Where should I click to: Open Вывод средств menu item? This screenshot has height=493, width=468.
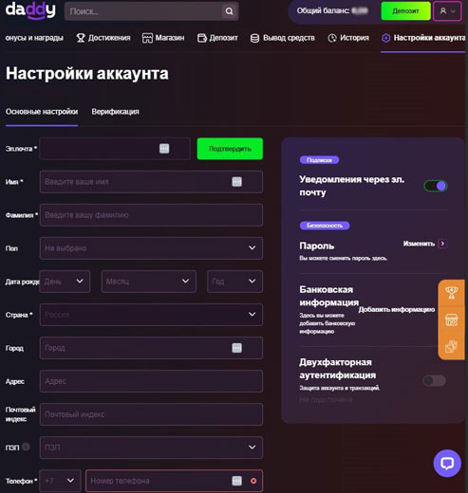tap(283, 38)
